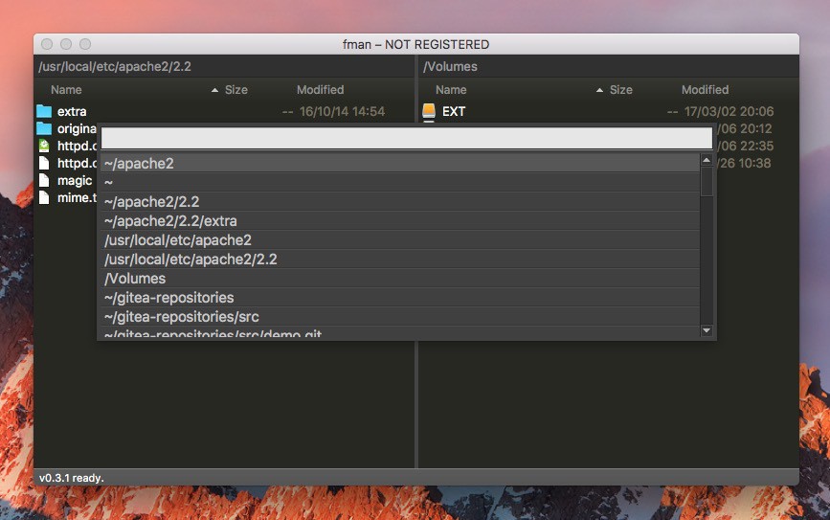Screen dimensions: 830x520
Task: Sort left pane by Size column
Action: (x=236, y=90)
